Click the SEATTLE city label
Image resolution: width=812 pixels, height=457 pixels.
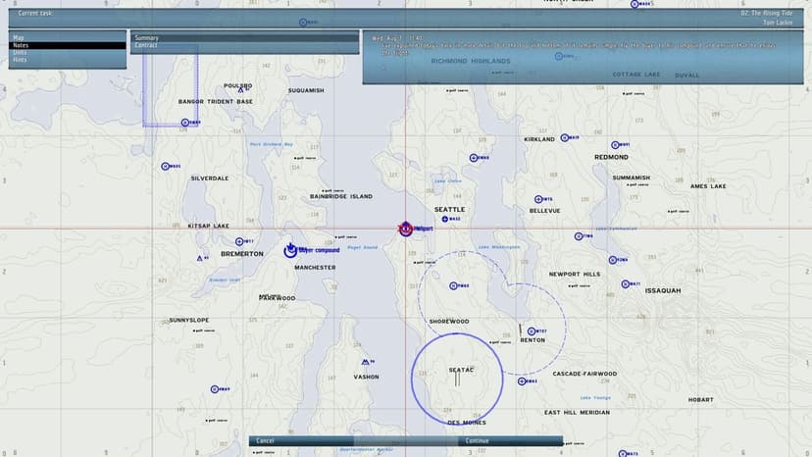[x=449, y=209]
